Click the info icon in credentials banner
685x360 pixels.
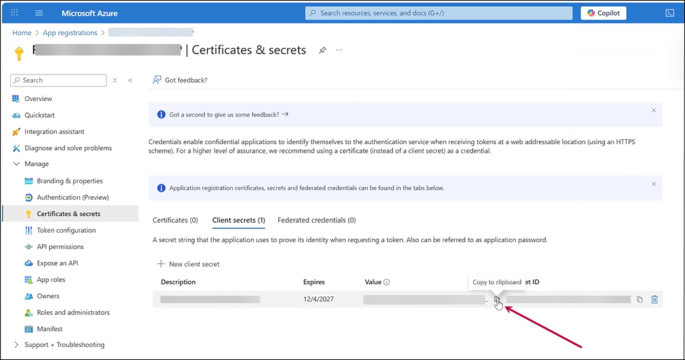[161, 188]
